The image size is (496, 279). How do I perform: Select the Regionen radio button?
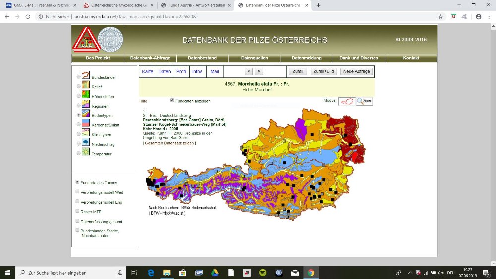78,106
